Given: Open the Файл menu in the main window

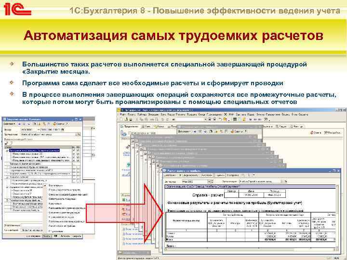Looking at the screenshot, I should [122, 115].
